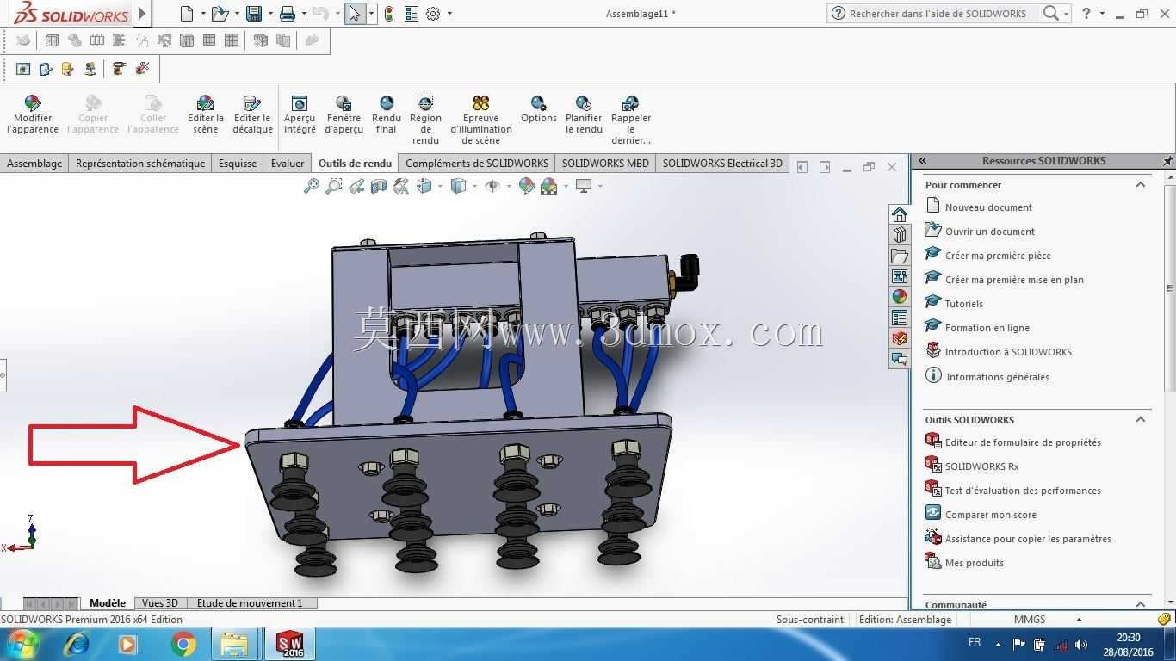
Task: Toggle Aperçu intégré preview
Action: coord(300,114)
